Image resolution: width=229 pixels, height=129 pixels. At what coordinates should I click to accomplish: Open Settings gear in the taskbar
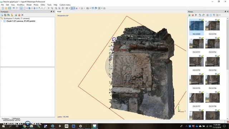point(81,126)
